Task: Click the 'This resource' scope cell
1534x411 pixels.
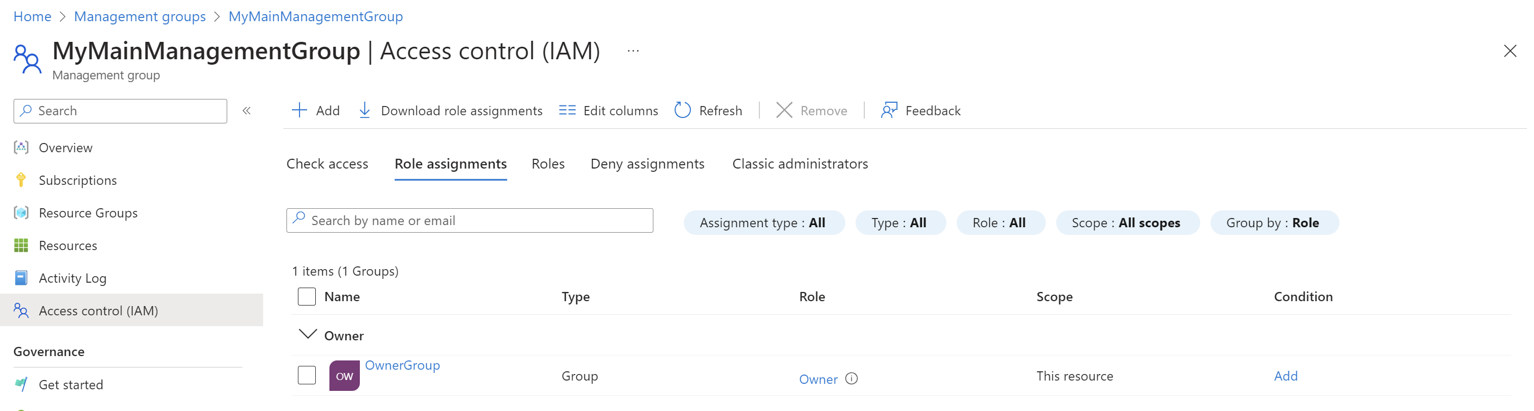Action: pyautogui.click(x=1074, y=376)
